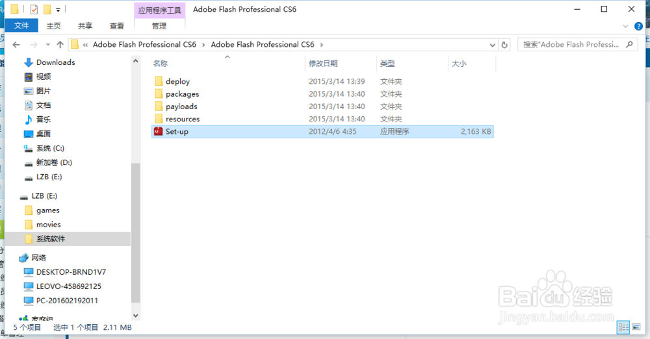This screenshot has width=650, height=339.
Task: Open the 新加卷 (D:) drive
Action: [54, 162]
